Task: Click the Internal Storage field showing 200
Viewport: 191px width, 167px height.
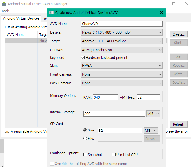Action: (x=114, y=114)
